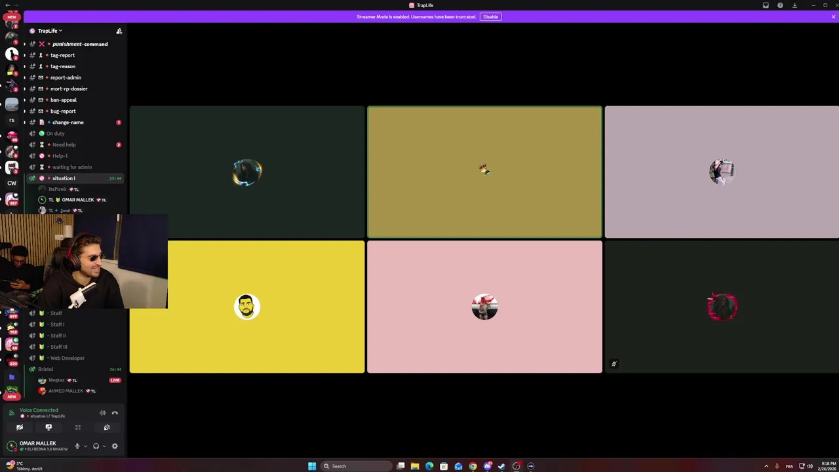Select the yellow avatar participant tile

[247, 307]
